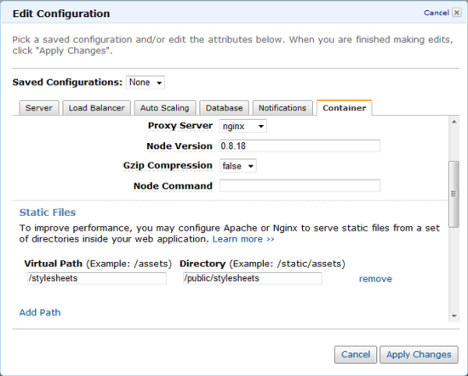468x376 pixels.
Task: Focus the Node Version input field
Action: pos(300,146)
